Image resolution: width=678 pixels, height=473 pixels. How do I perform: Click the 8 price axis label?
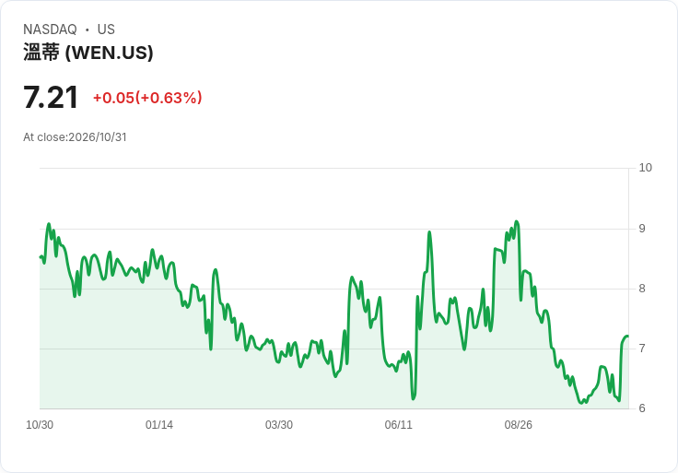coord(642,289)
